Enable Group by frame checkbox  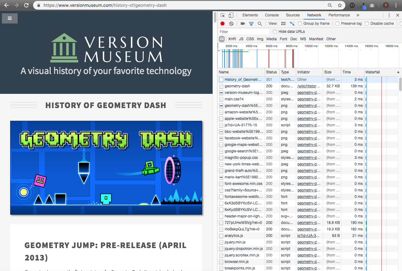300,24
